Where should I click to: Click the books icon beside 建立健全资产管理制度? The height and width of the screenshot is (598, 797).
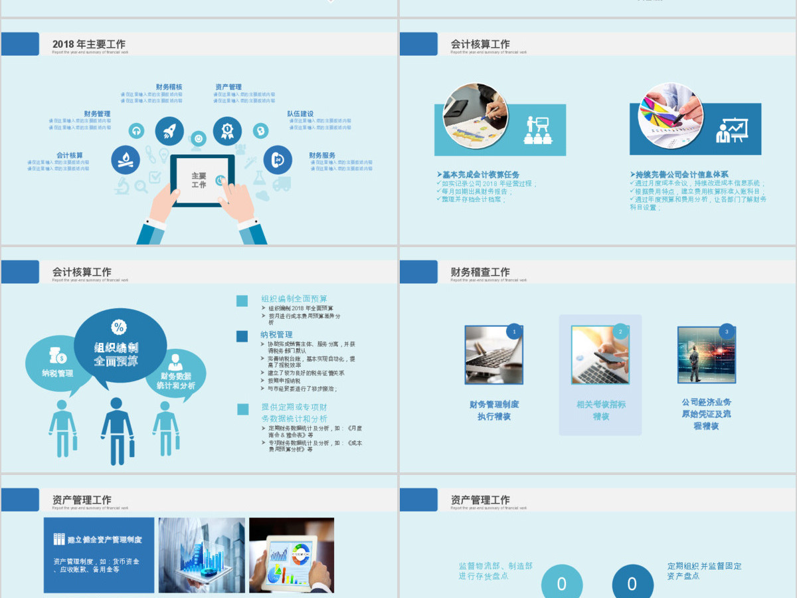(59, 540)
